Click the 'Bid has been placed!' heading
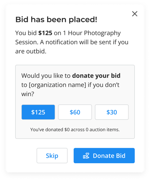 (56, 20)
